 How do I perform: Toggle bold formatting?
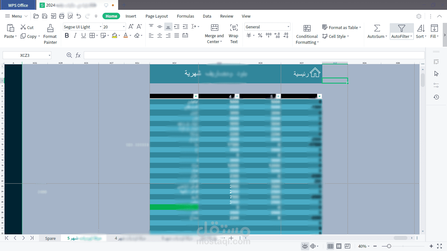(x=67, y=36)
